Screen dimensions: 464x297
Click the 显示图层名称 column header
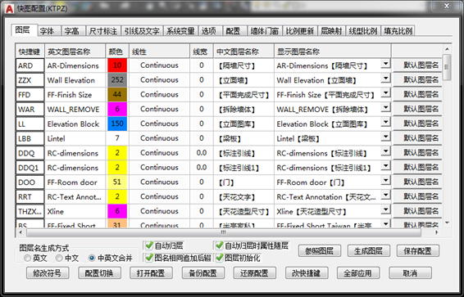[333, 52]
